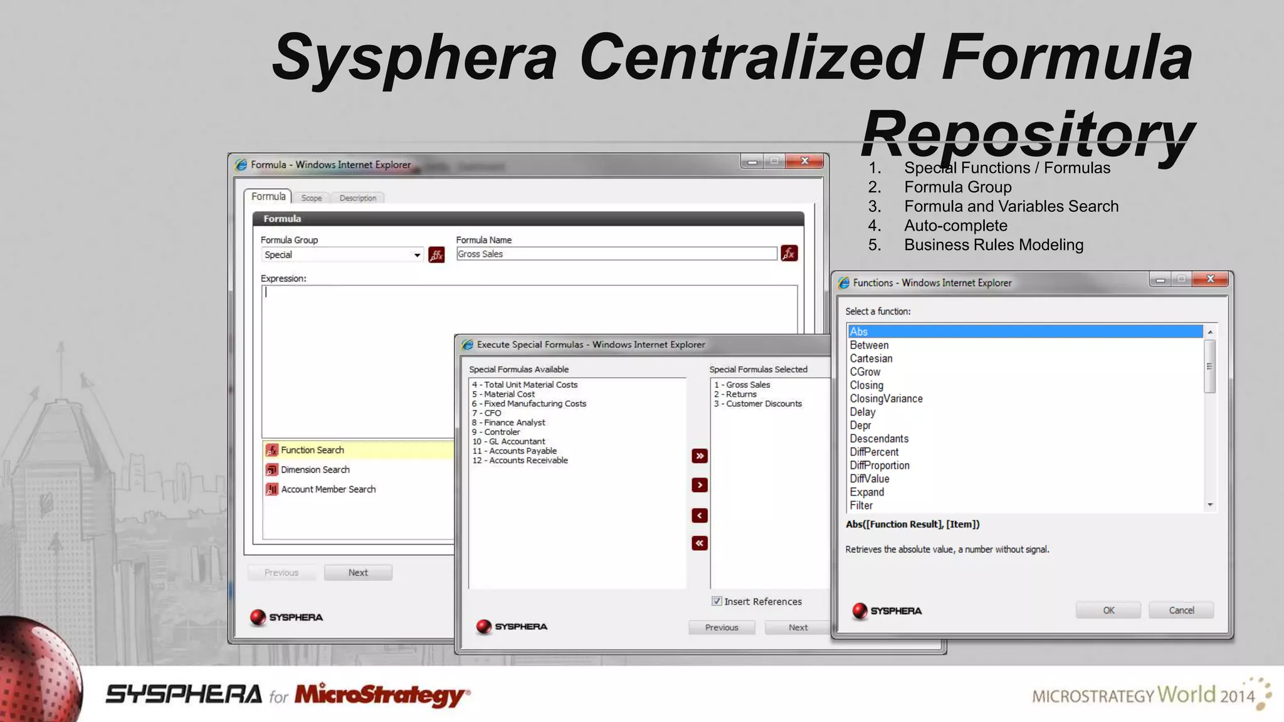The height and width of the screenshot is (722, 1284).
Task: Confirm with OK in Functions window
Action: point(1108,610)
